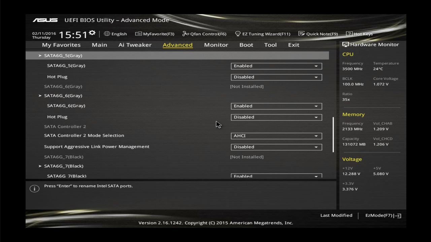Click the 02/11/2016 date text
The height and width of the screenshot is (242, 431).
point(44,34)
